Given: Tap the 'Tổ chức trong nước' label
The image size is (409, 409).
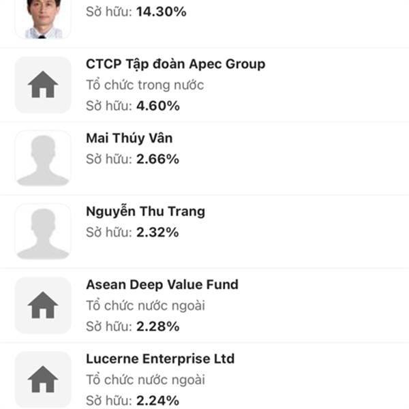Looking at the screenshot, I should pos(145,85).
